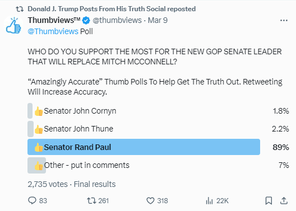Click the reply comment bubble icon
This screenshot has width=296, height=211.
pos(32,200)
